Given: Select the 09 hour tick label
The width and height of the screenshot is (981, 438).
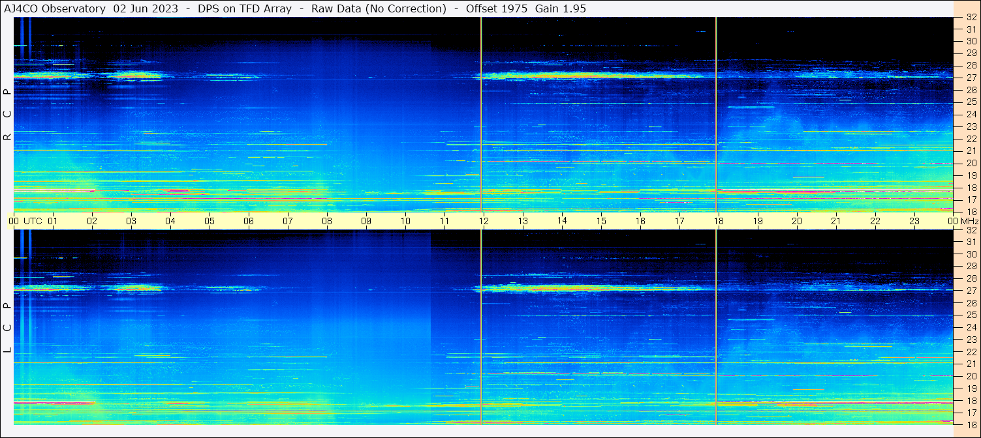Looking at the screenshot, I should click(x=366, y=221).
